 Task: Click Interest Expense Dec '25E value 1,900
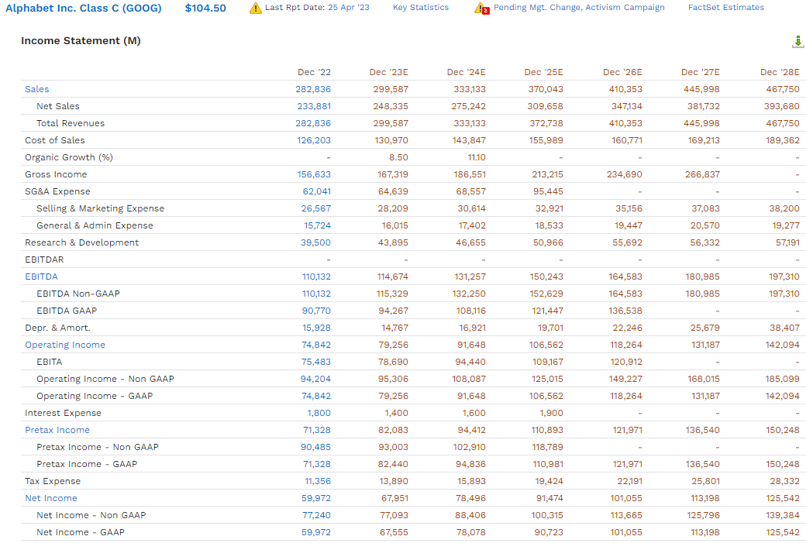point(552,413)
